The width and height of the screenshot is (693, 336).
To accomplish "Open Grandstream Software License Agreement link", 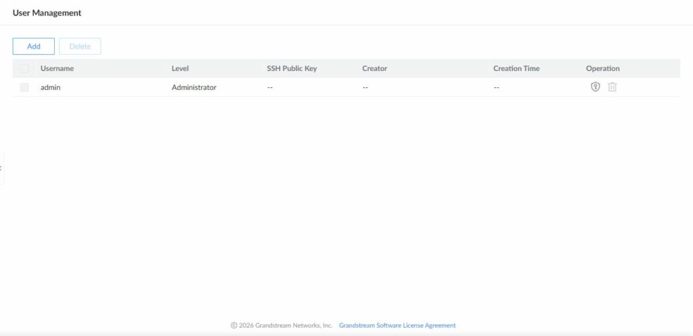I will point(397,325).
